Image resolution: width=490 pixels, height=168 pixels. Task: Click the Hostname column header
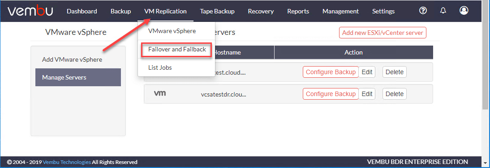[x=227, y=52]
